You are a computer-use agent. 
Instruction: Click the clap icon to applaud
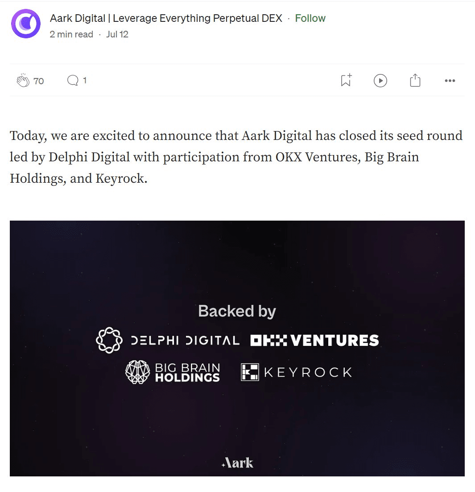click(x=23, y=81)
